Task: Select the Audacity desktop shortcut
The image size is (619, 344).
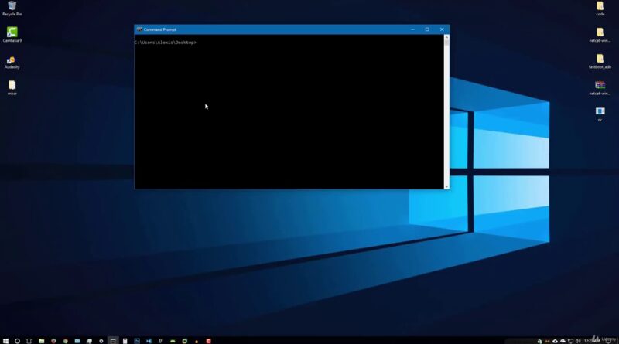Action: click(12, 63)
